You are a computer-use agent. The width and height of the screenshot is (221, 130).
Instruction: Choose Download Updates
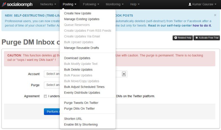pos(77,58)
